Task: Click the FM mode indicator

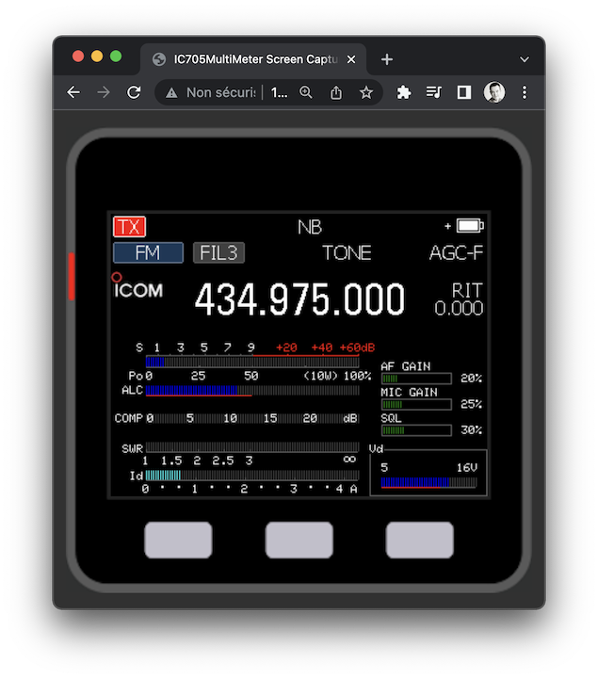Action: tap(148, 252)
